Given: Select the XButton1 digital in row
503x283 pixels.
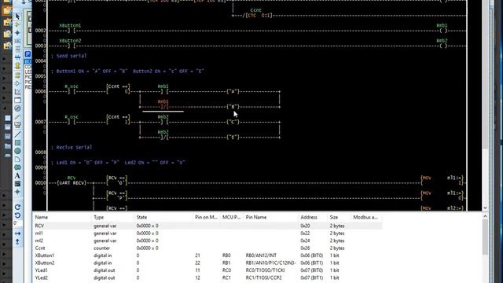Looking at the screenshot, I should (x=207, y=255).
